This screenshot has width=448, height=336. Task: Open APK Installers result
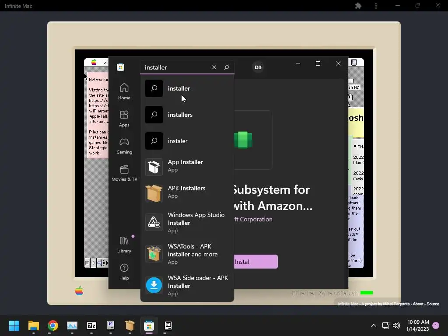[x=187, y=193]
